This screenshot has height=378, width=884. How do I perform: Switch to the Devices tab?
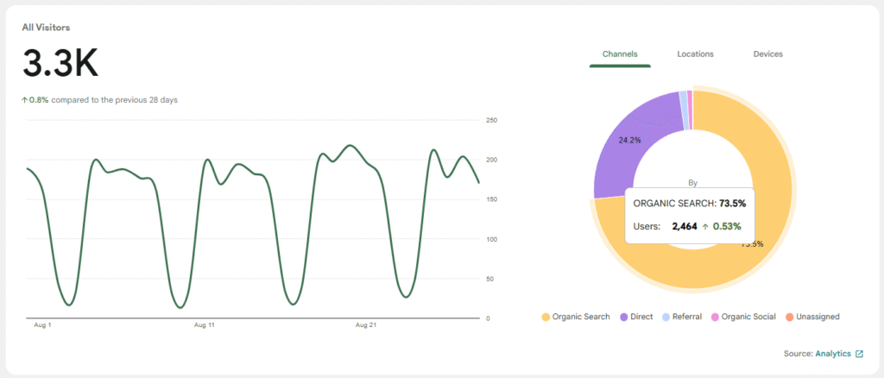(767, 54)
